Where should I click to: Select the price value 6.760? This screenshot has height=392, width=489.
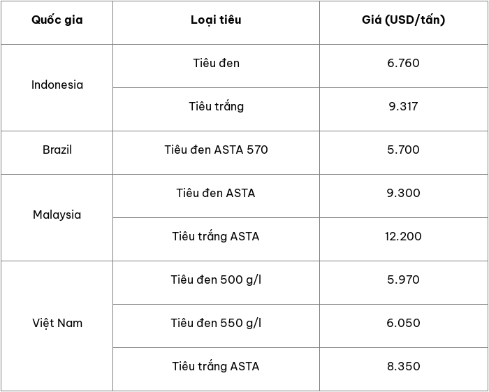point(403,63)
